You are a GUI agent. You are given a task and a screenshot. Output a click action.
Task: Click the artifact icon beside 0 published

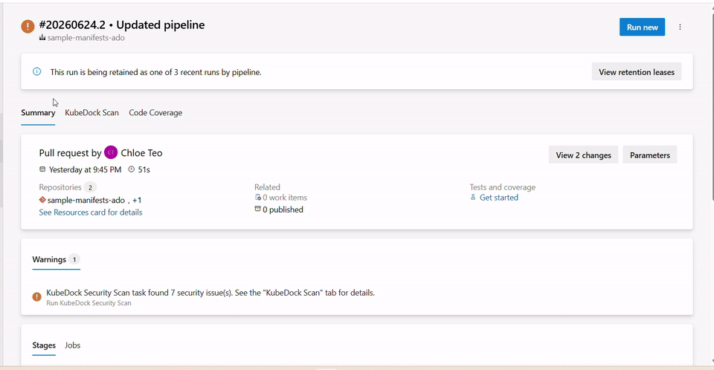[x=258, y=209]
